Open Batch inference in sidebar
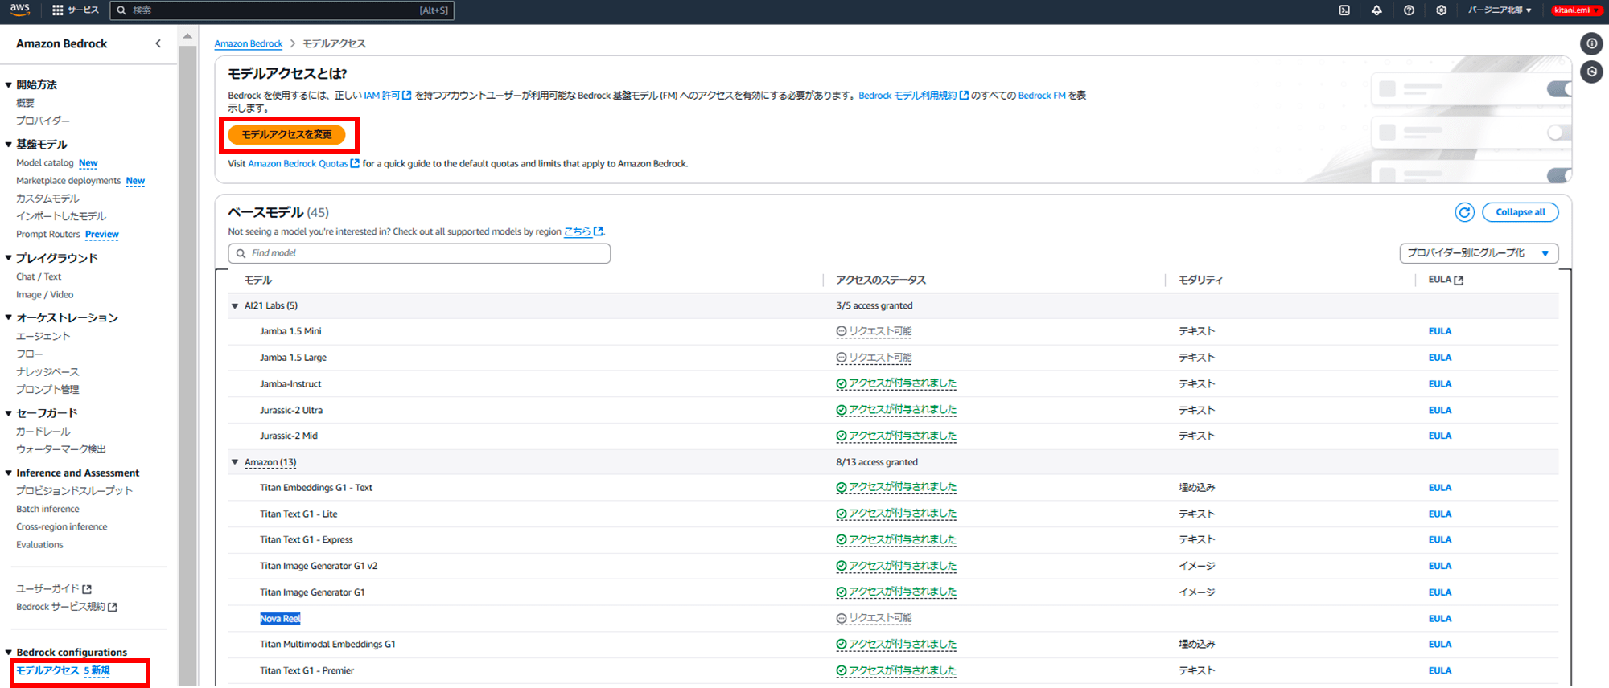The image size is (1609, 688). [47, 509]
